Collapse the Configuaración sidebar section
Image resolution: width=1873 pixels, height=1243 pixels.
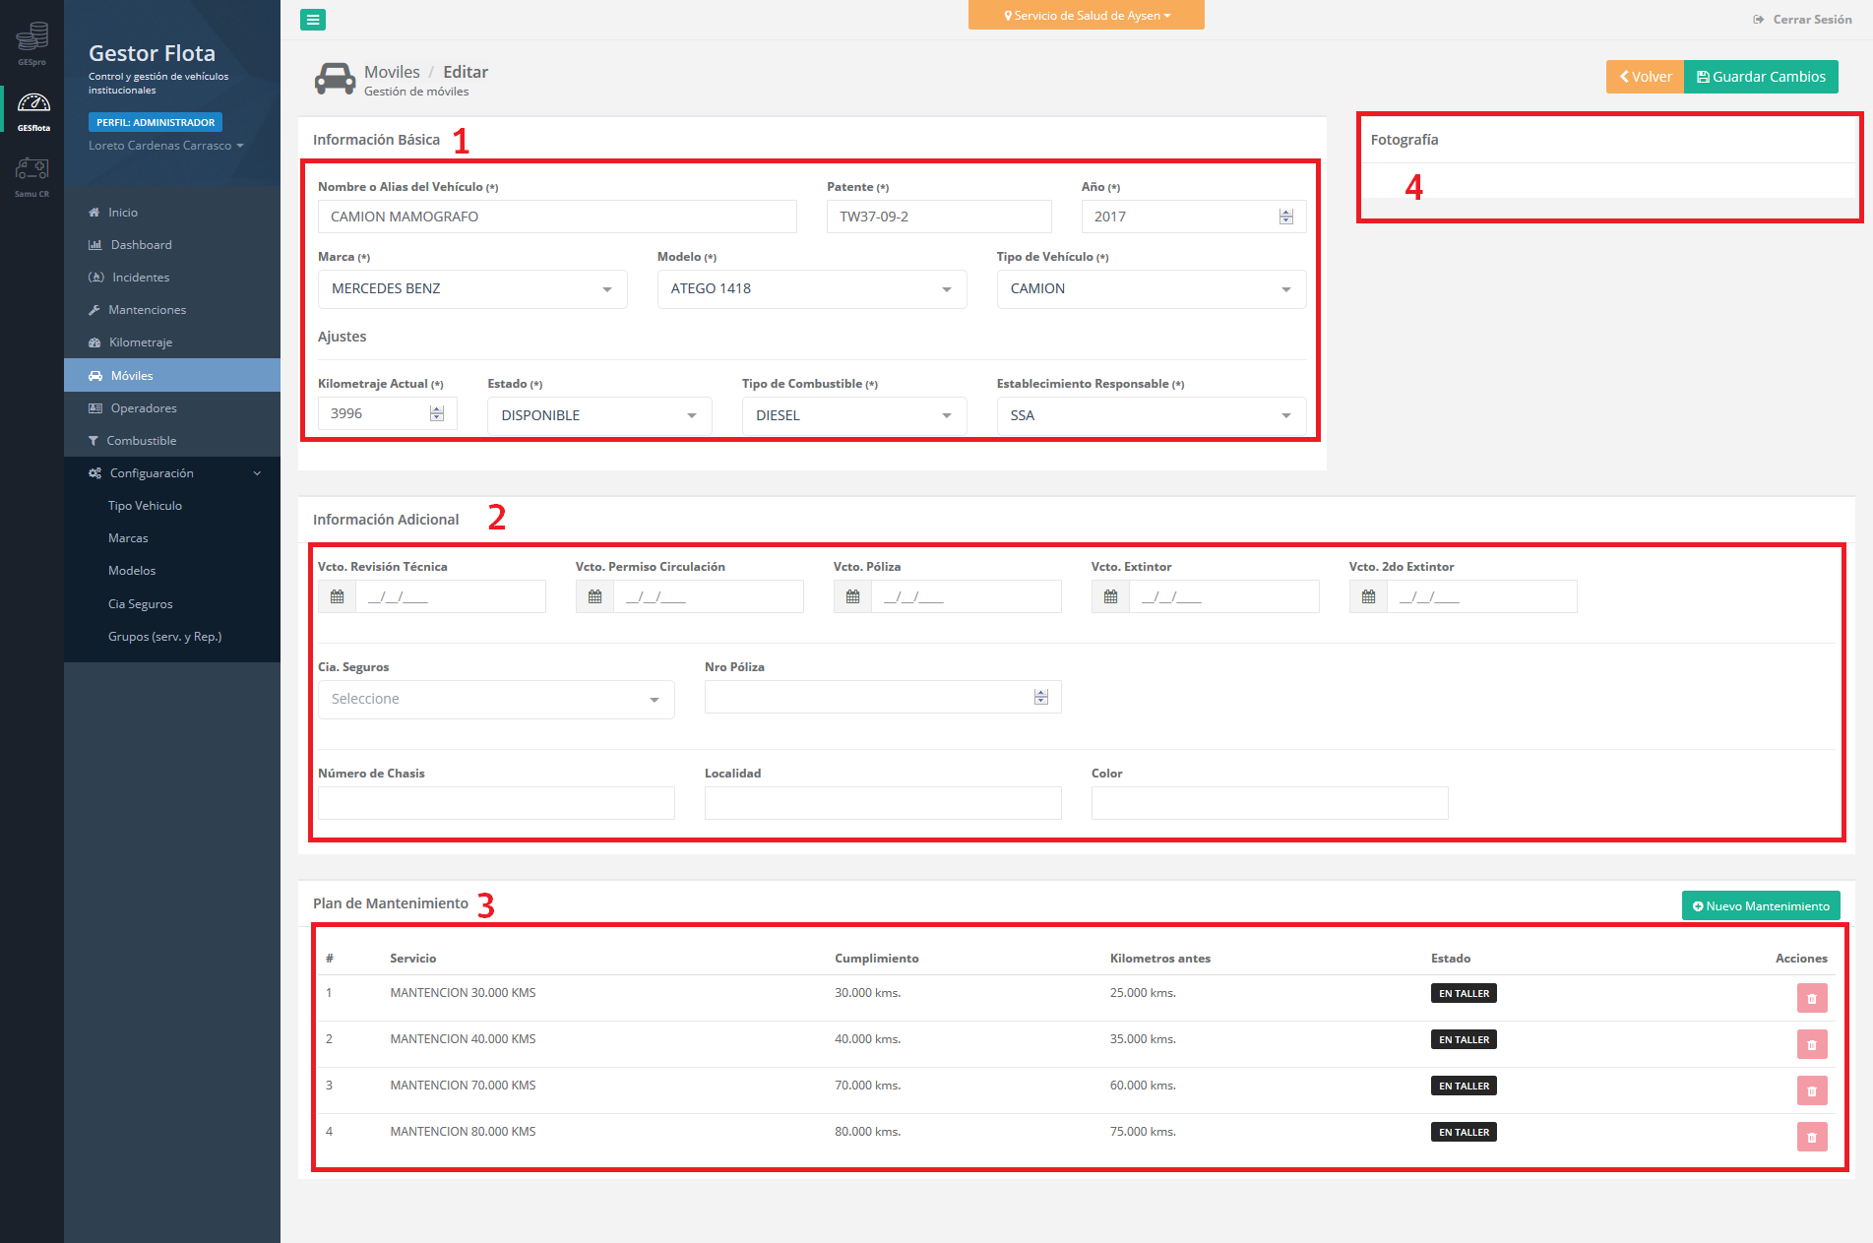tap(172, 473)
